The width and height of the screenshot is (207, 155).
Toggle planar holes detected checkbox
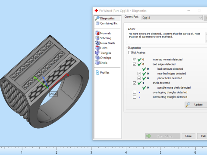coord(139,78)
